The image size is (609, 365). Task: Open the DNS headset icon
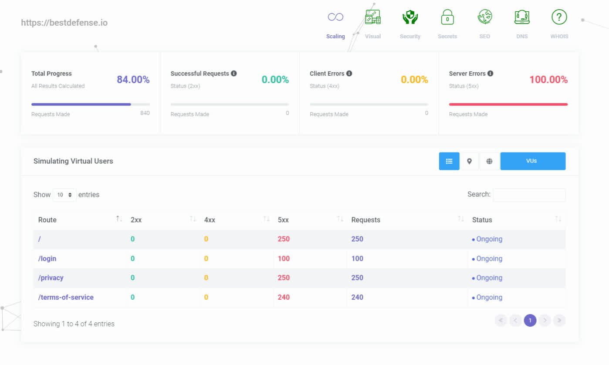point(522,18)
